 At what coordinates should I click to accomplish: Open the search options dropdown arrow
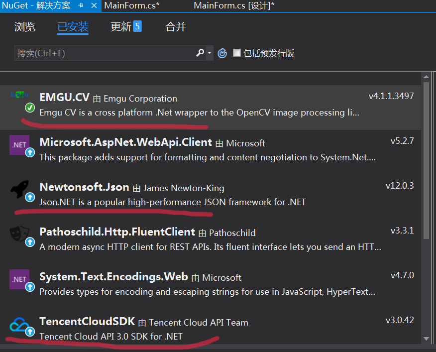click(x=210, y=53)
